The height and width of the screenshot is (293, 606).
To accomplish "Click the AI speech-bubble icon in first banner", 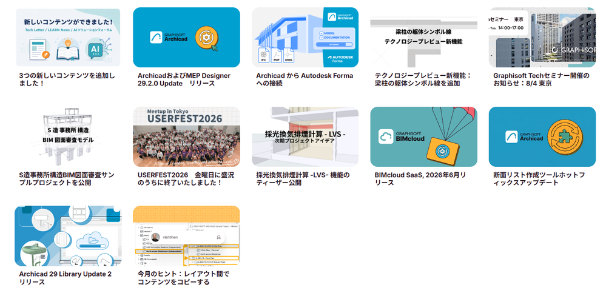I will pos(95,49).
